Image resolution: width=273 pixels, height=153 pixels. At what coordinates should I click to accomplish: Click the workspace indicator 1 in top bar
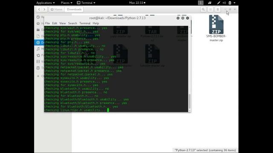point(200,3)
